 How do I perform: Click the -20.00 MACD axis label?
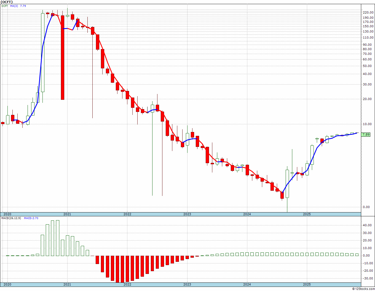(368, 271)
